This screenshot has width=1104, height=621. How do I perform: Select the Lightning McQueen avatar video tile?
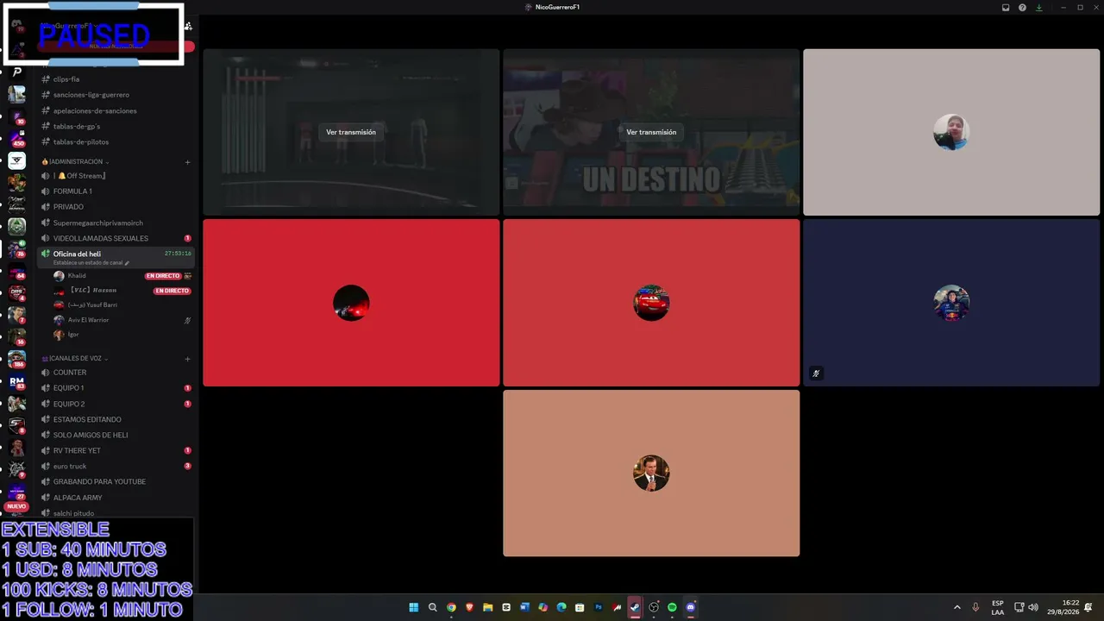click(651, 303)
